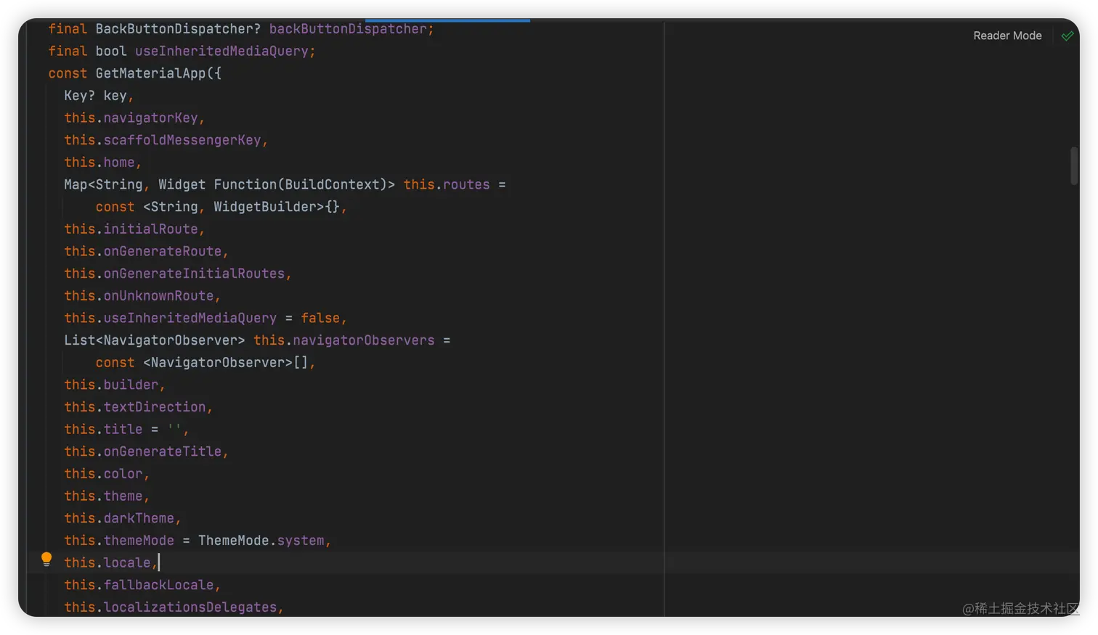
Task: Click the navigatorObservers parameter name
Action: [x=364, y=340]
